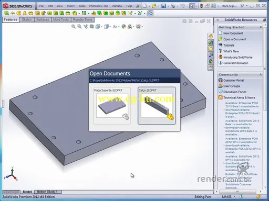The width and height of the screenshot is (269, 201).
Task: Click the task pane horizontal scrollbar
Action: tap(238, 192)
